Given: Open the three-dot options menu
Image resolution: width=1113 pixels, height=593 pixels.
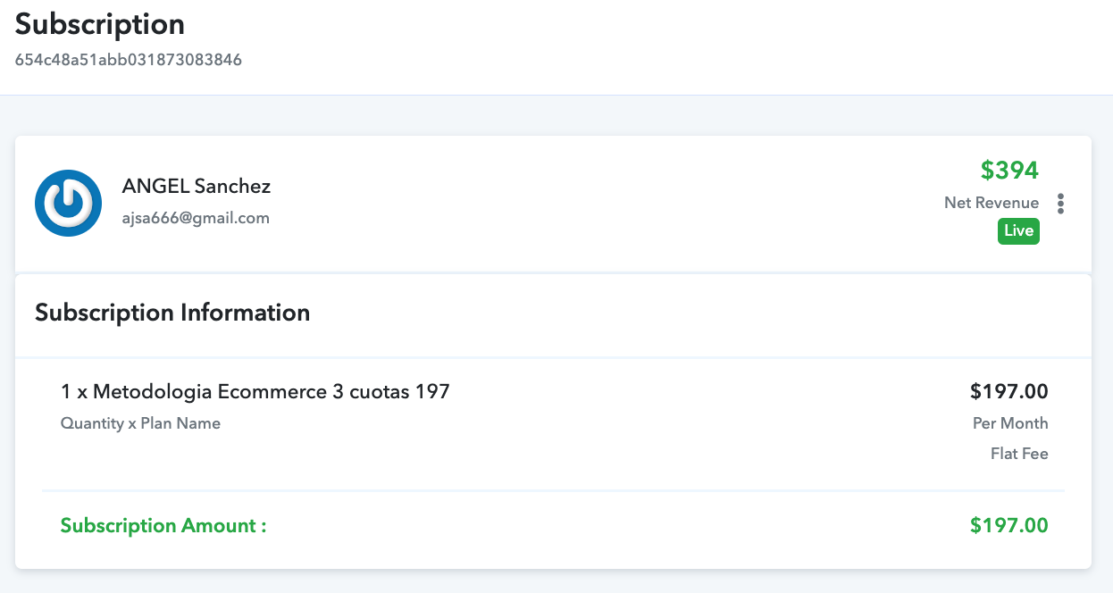Looking at the screenshot, I should click(x=1060, y=204).
